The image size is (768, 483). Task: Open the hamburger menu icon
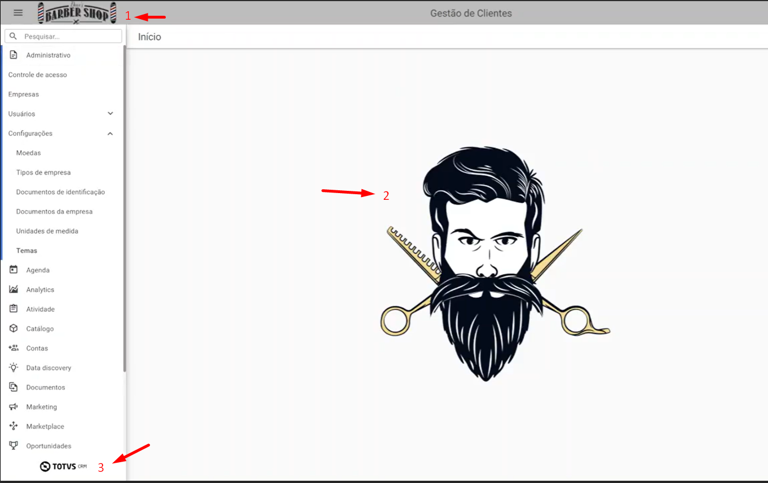(18, 12)
